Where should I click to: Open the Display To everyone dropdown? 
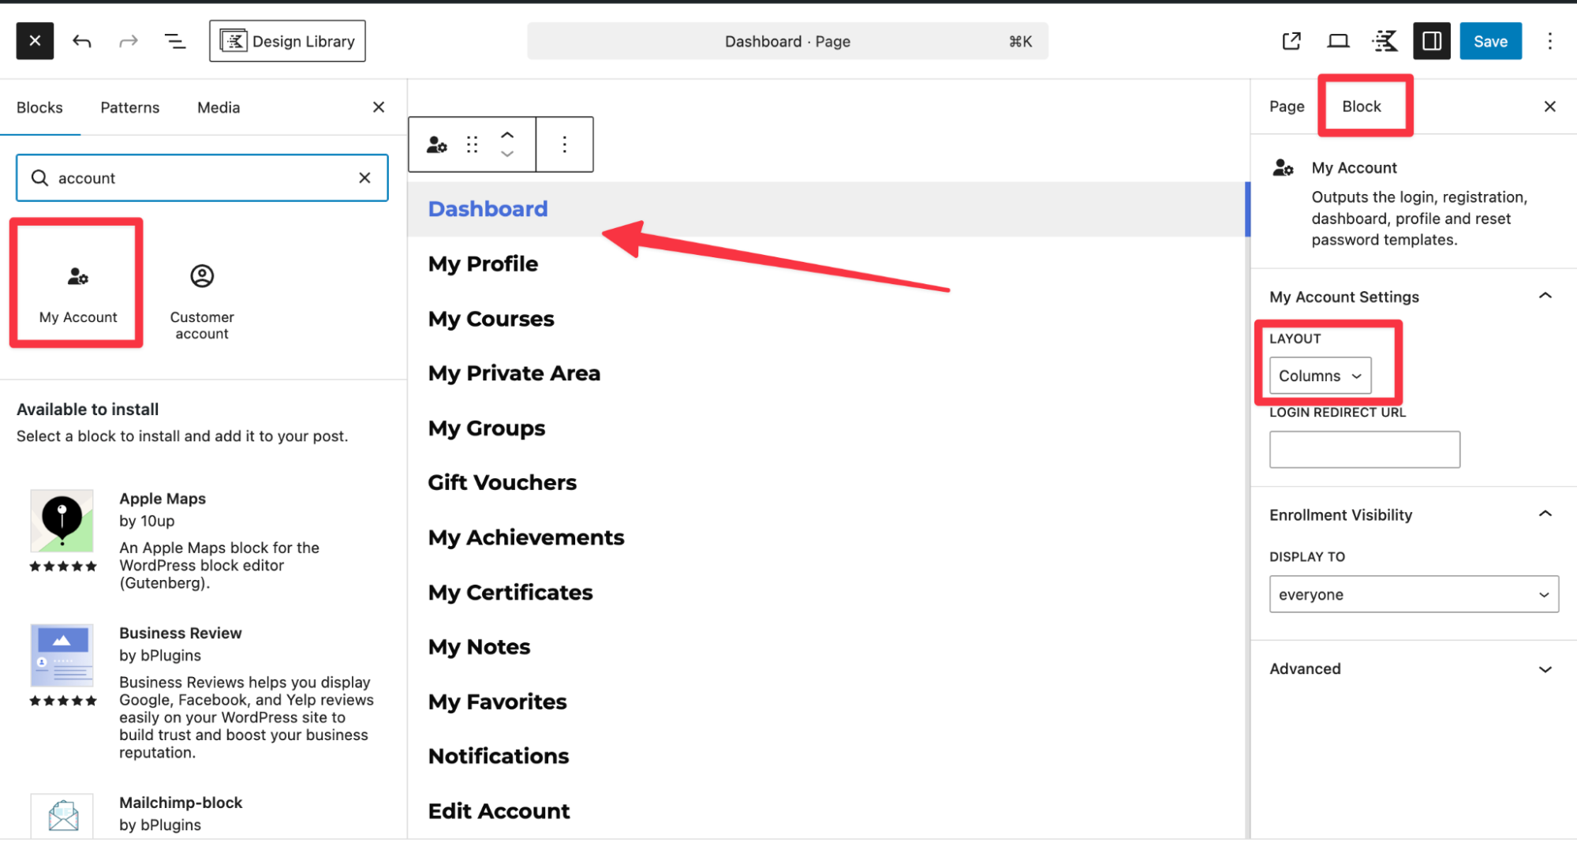coord(1412,594)
